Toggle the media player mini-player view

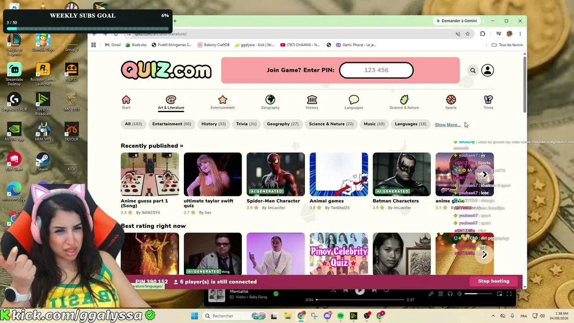(x=500, y=294)
